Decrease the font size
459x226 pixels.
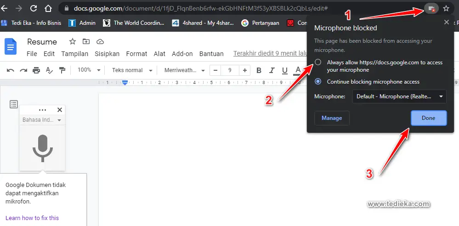[x=215, y=70]
